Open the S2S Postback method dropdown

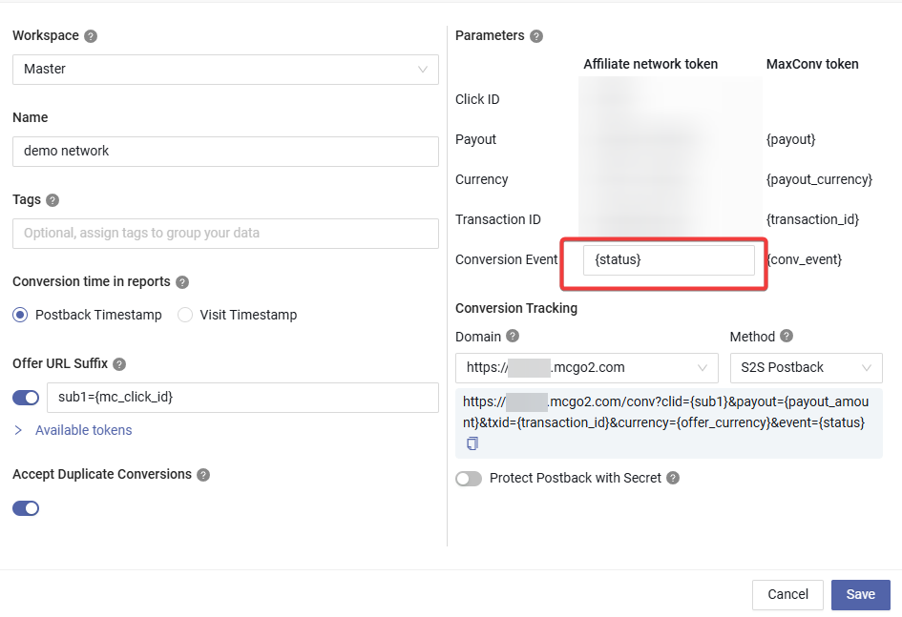click(807, 367)
